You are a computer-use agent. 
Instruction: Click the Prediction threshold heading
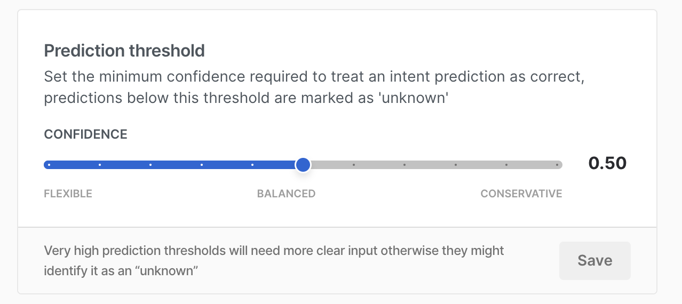click(124, 51)
